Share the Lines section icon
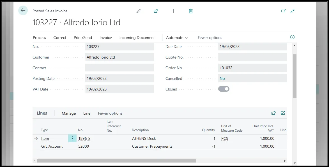 [x=274, y=113]
